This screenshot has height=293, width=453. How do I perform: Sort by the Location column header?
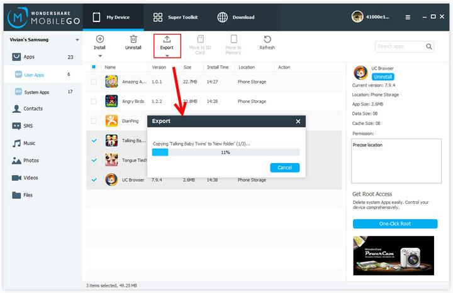click(247, 67)
